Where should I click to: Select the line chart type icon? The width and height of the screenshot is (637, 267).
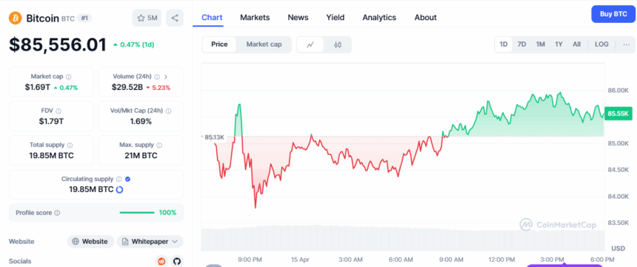click(x=310, y=44)
